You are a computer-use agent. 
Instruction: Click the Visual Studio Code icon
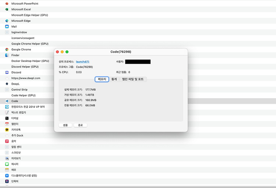pos(7,101)
